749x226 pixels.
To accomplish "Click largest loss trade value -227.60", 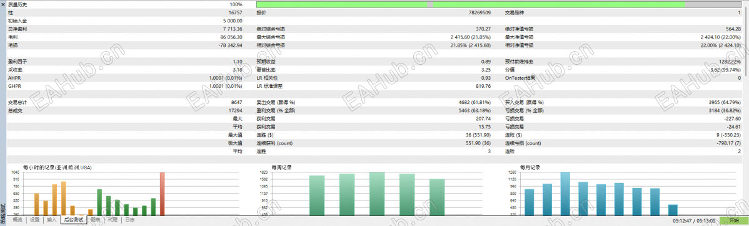I will click(732, 118).
